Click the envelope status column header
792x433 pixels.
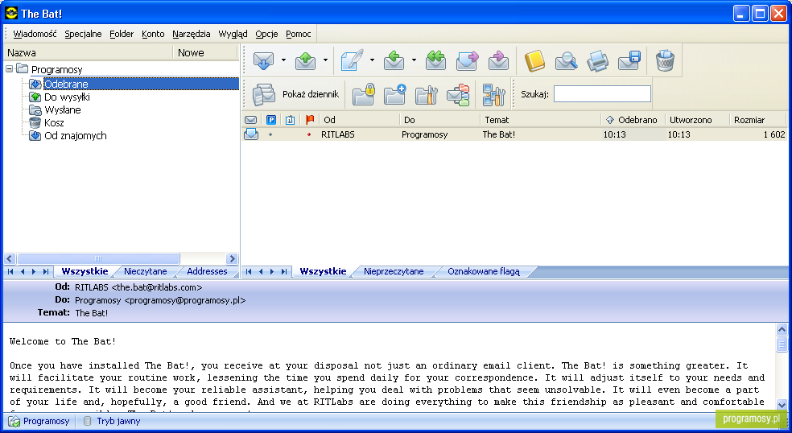pos(250,120)
